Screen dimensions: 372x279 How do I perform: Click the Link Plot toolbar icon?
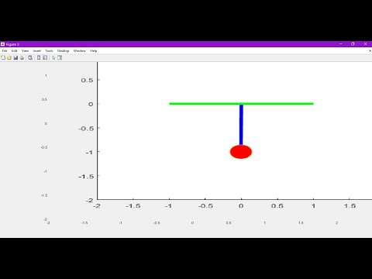[39, 57]
